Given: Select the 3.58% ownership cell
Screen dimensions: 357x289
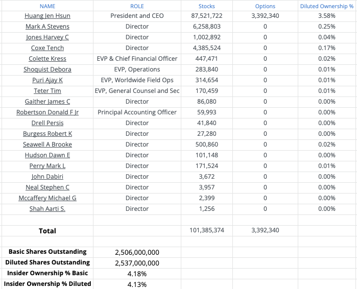Looking at the screenshot, I should [327, 16].
